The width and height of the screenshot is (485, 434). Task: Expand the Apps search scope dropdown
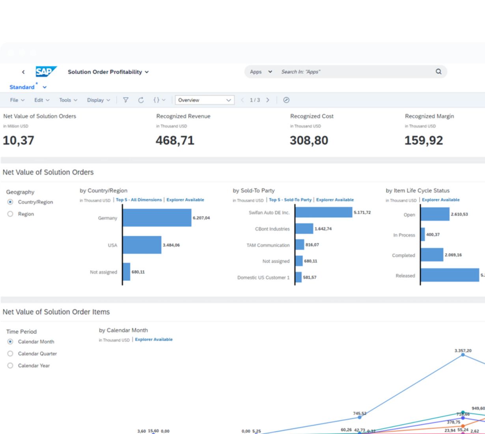click(261, 72)
